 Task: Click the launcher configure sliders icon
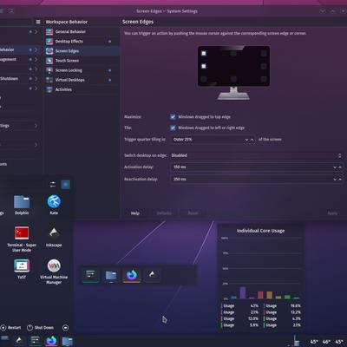pos(53,185)
